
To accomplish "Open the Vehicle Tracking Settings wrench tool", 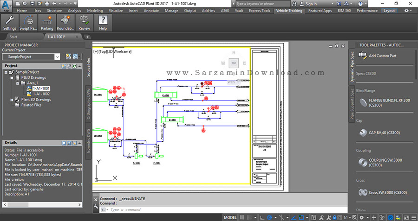I will (10, 23).
